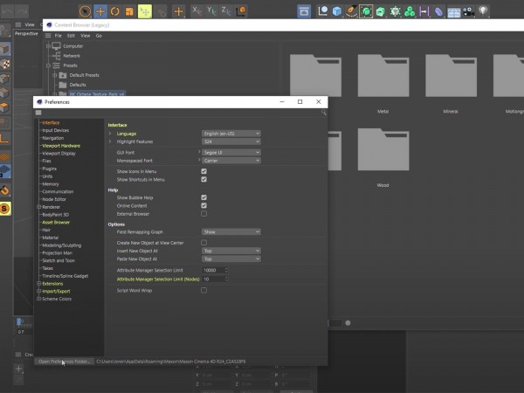Open the Preferences search magnifier

pos(323,113)
